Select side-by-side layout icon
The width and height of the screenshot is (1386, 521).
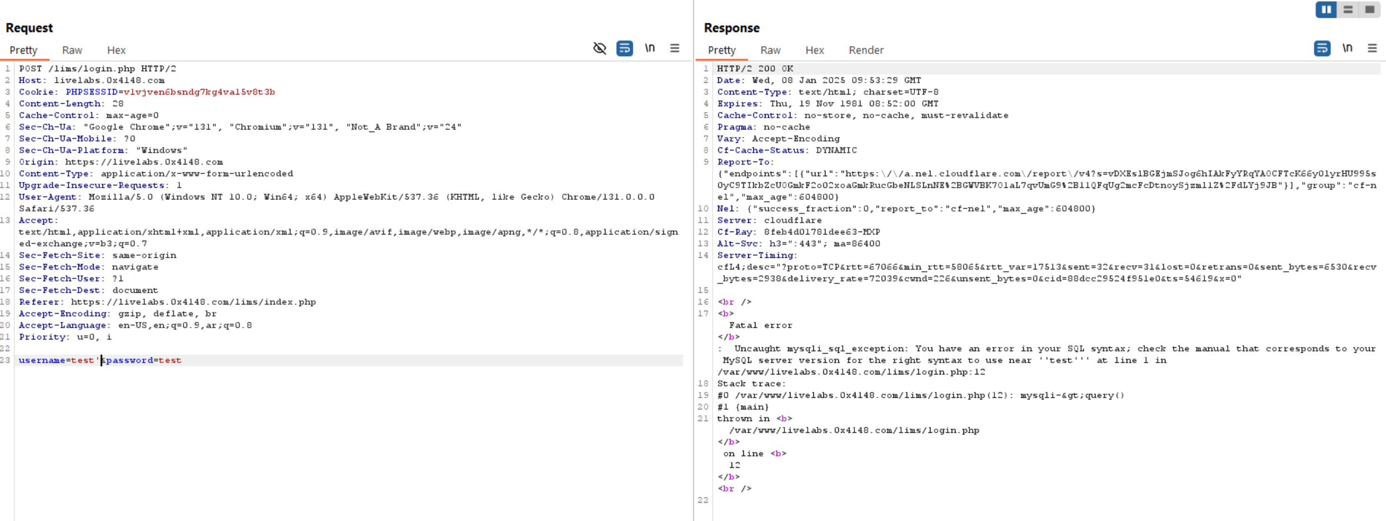pos(1326,9)
